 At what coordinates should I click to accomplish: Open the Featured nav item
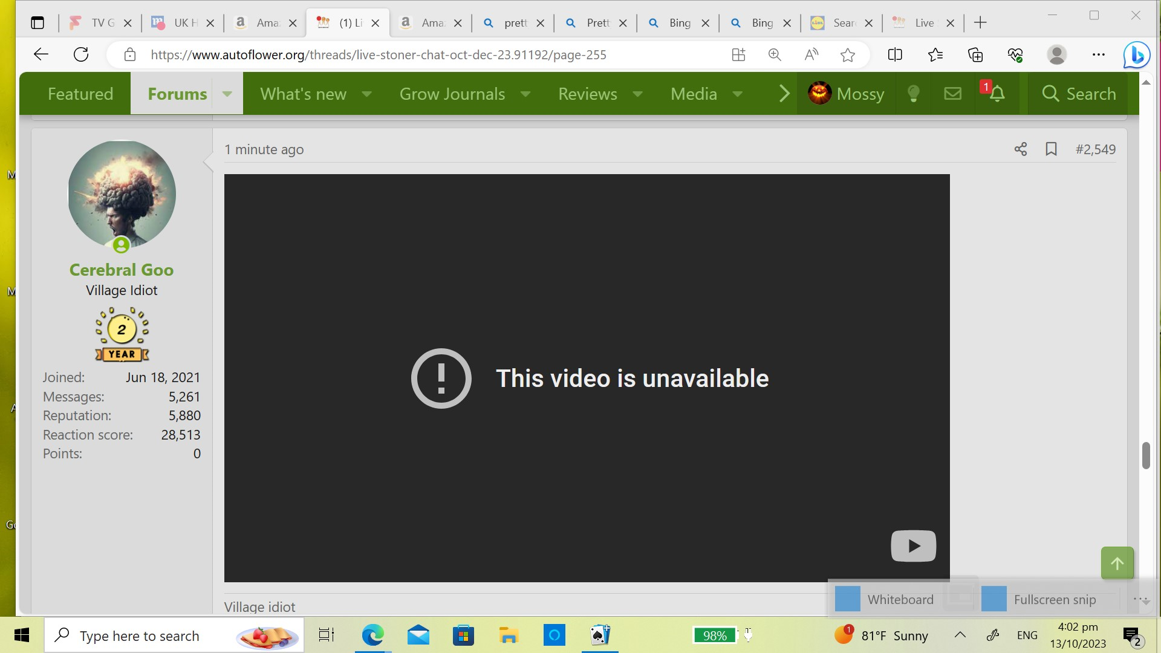pos(80,94)
